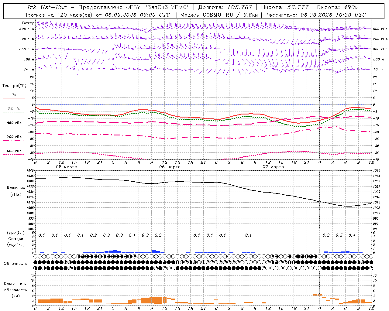Click the 700 гПа temperature legend entry

[x=14, y=137]
